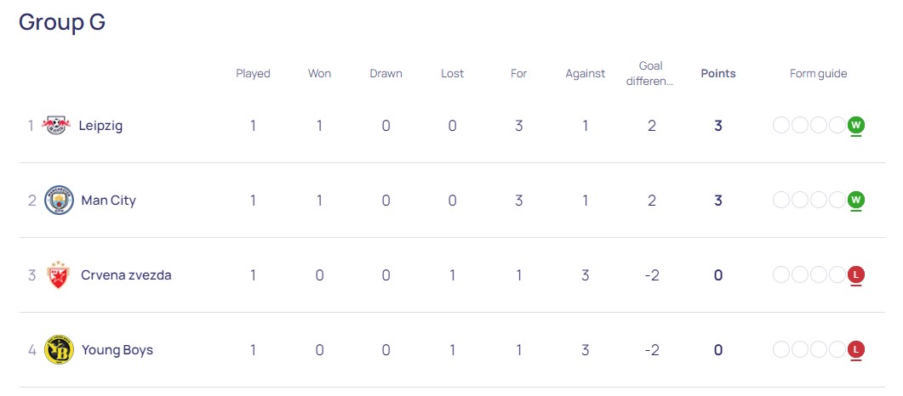Open the Crvena zvezda team link
Image resolution: width=903 pixels, height=396 pixels.
(x=126, y=275)
